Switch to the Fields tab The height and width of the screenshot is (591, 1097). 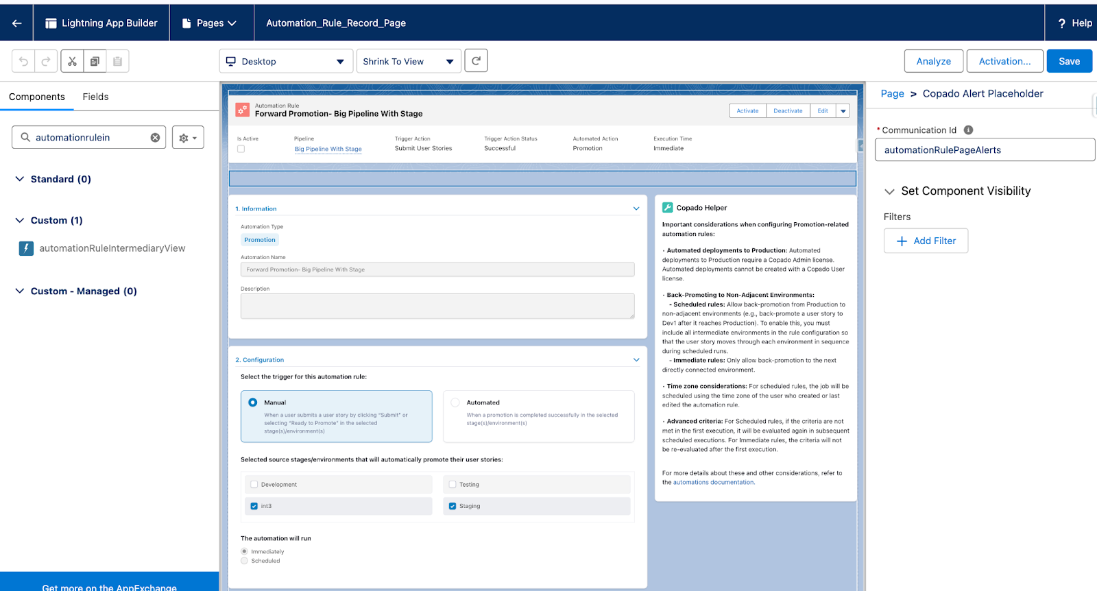pos(95,97)
